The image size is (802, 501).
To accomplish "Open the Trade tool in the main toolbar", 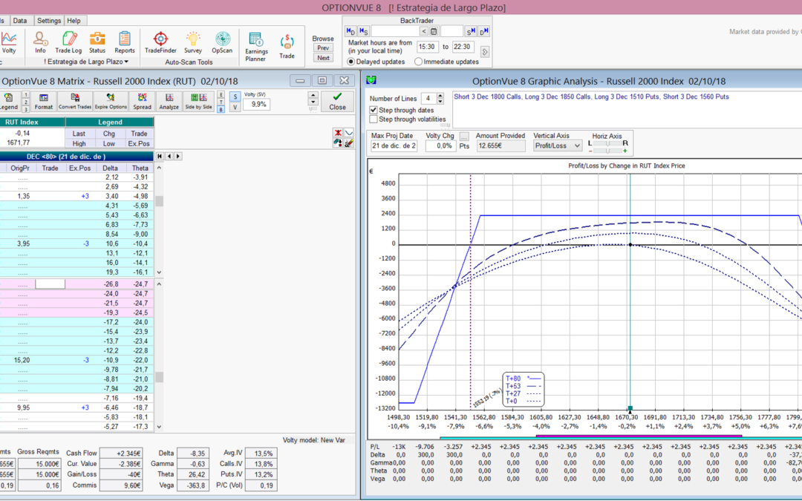I will pyautogui.click(x=287, y=47).
